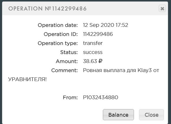Click the operation type value transfer
Viewport: 171px width, 124px height.
pos(93,43)
